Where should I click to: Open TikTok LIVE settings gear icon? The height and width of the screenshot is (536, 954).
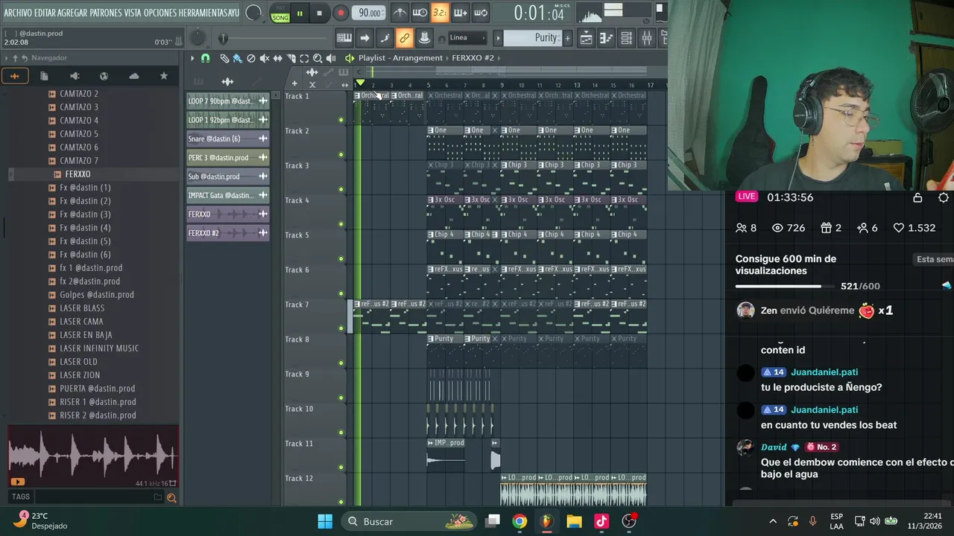click(x=944, y=197)
